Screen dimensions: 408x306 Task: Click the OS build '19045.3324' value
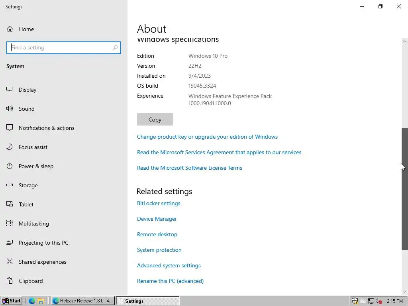click(202, 86)
